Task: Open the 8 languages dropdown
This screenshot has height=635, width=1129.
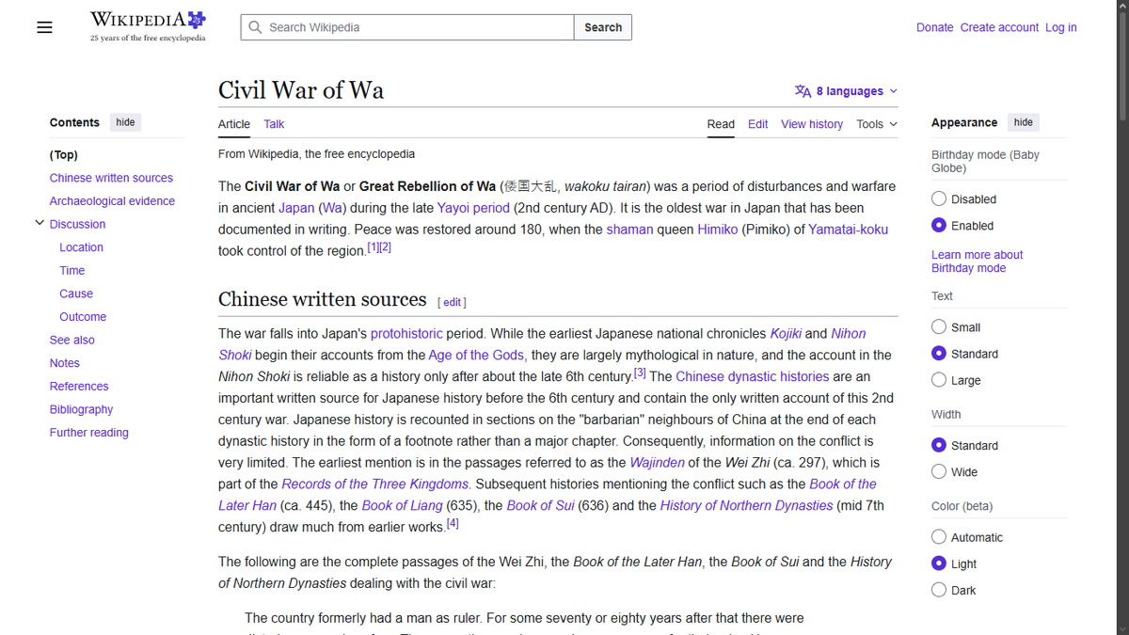Action: click(x=847, y=91)
